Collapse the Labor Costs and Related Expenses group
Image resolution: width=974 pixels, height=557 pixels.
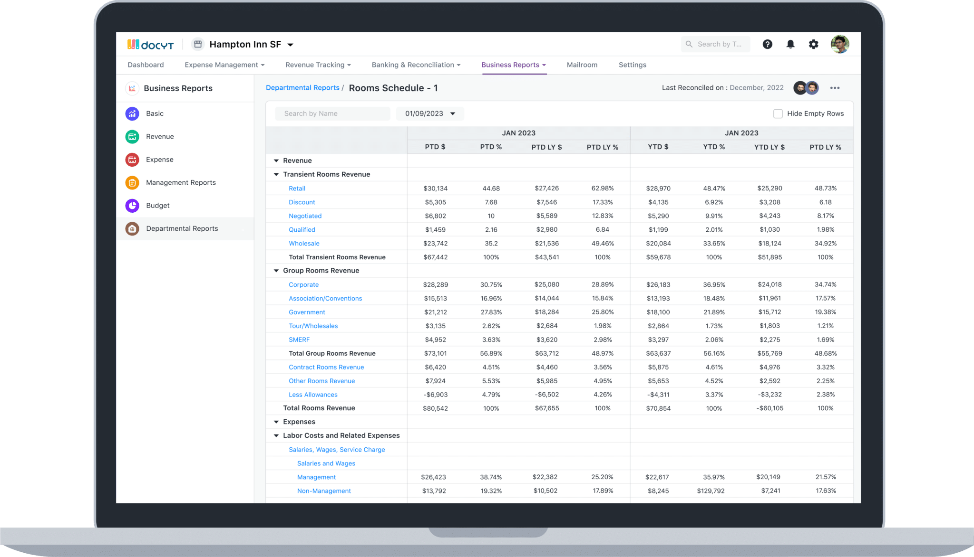coord(276,435)
